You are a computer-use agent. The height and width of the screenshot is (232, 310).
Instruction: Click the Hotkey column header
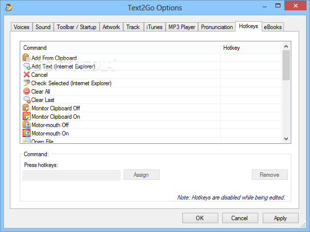click(x=250, y=48)
